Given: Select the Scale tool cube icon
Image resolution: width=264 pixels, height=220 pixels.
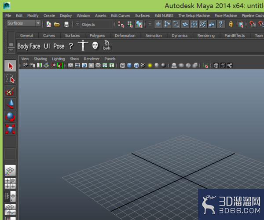Looking at the screenshot, I should coord(10,129).
